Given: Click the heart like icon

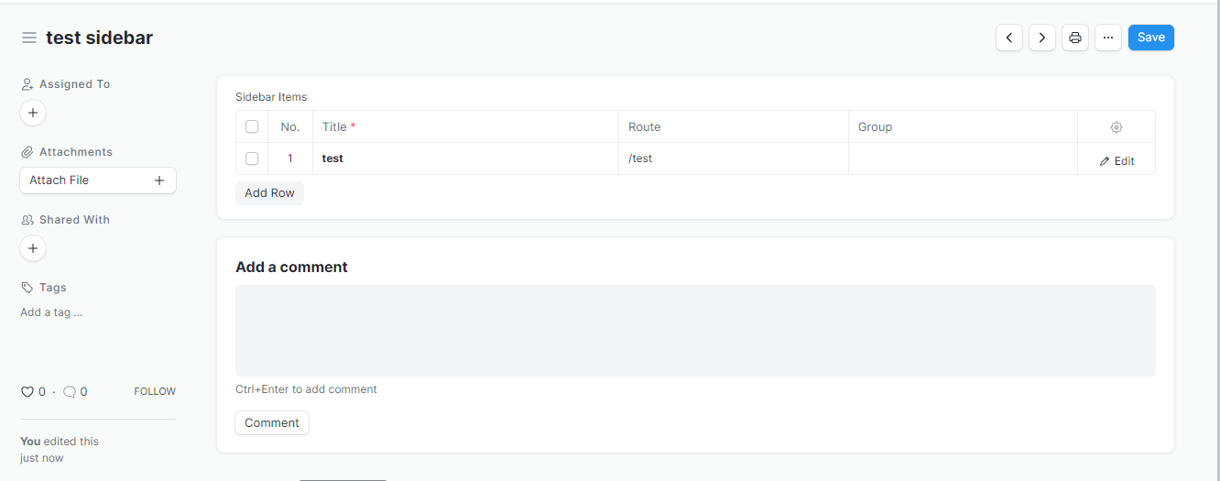Looking at the screenshot, I should tap(27, 391).
